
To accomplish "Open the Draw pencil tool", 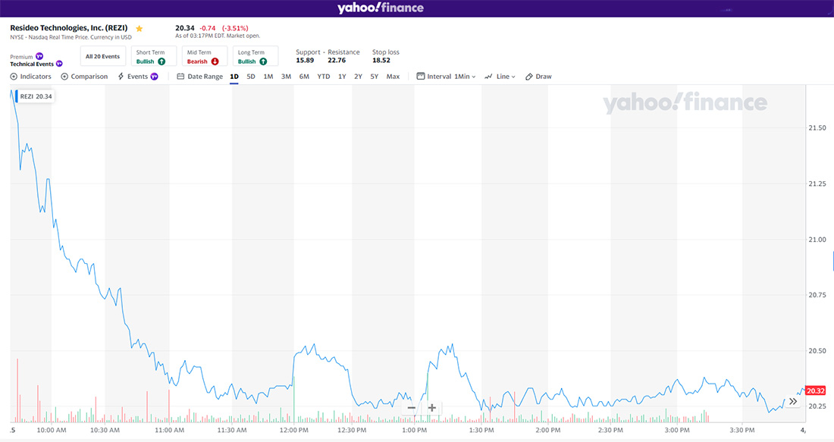I will point(538,77).
